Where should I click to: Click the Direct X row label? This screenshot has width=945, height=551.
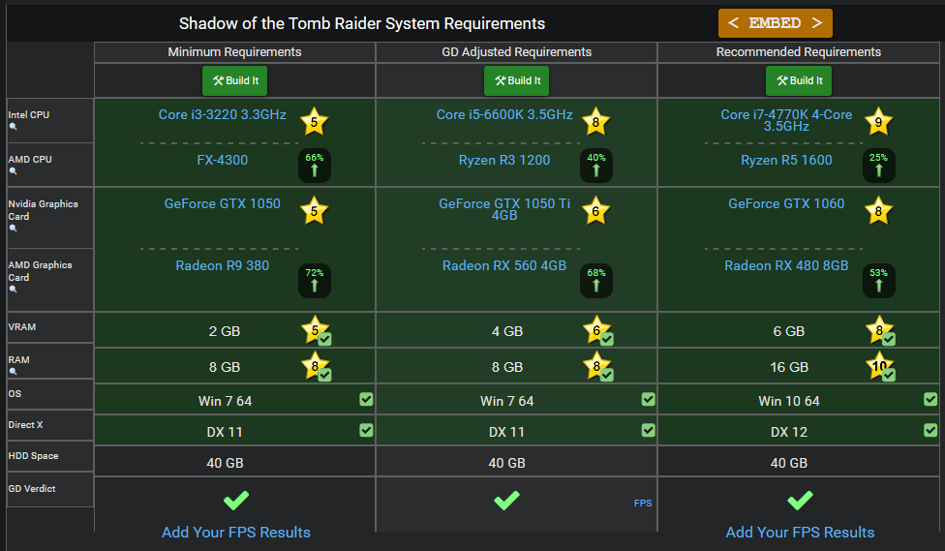tap(25, 424)
